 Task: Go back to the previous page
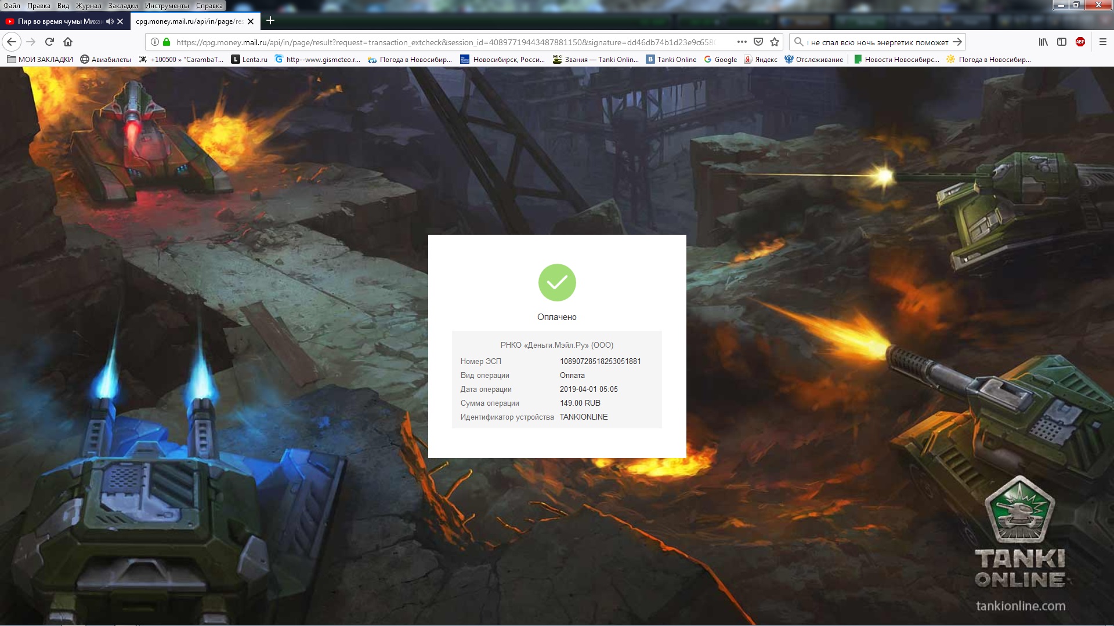point(12,42)
